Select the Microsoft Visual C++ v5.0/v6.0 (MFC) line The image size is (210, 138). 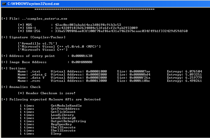click(59, 47)
